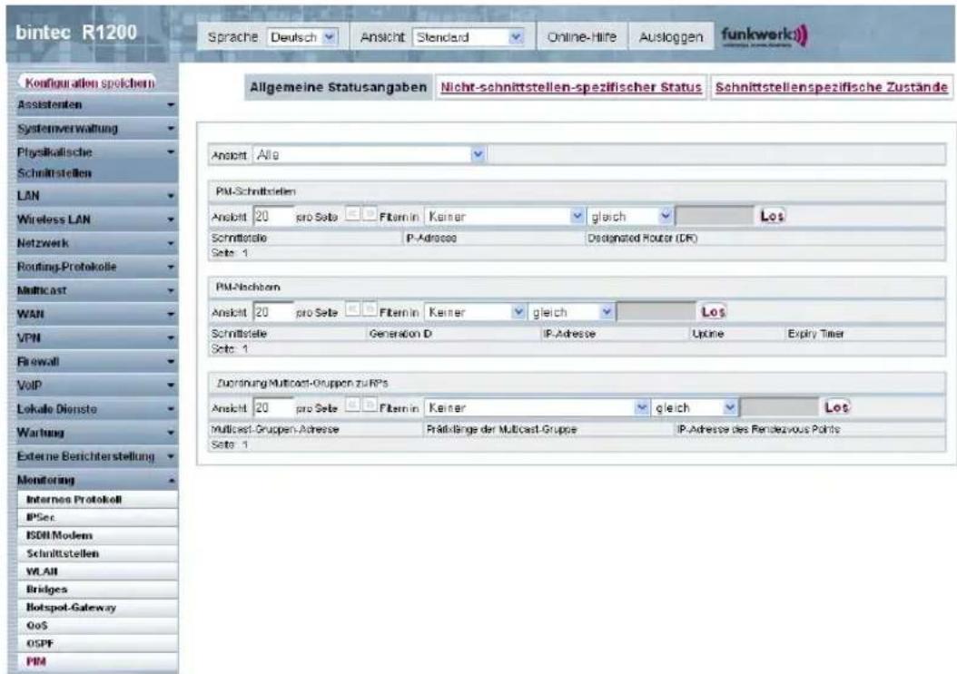The width and height of the screenshot is (957, 674).
Task: Open the WLAN monitoring entry
Action: click(x=98, y=571)
